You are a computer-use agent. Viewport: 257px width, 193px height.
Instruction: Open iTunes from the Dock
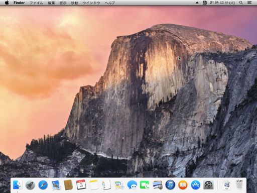click(x=170, y=185)
